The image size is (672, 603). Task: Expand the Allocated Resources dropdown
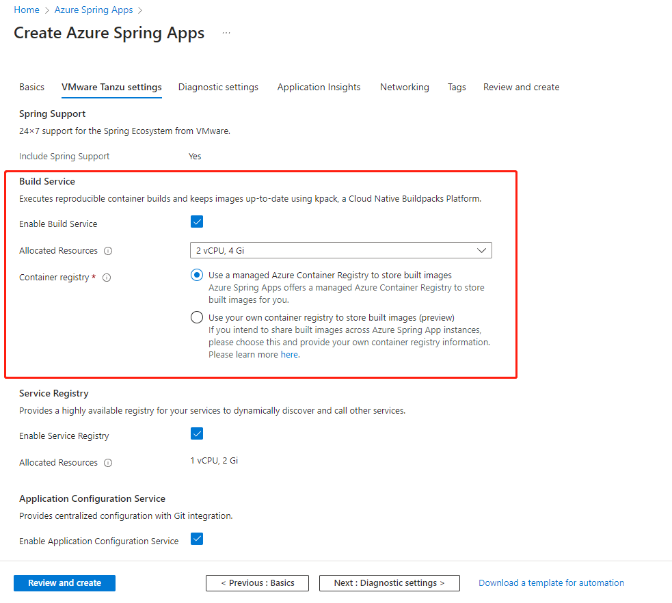(x=340, y=251)
